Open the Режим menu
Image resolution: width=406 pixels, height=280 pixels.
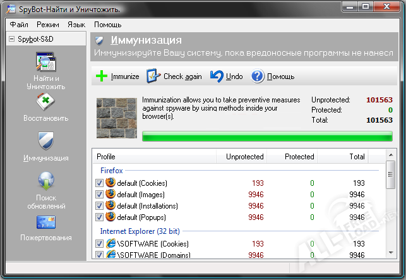(x=48, y=25)
